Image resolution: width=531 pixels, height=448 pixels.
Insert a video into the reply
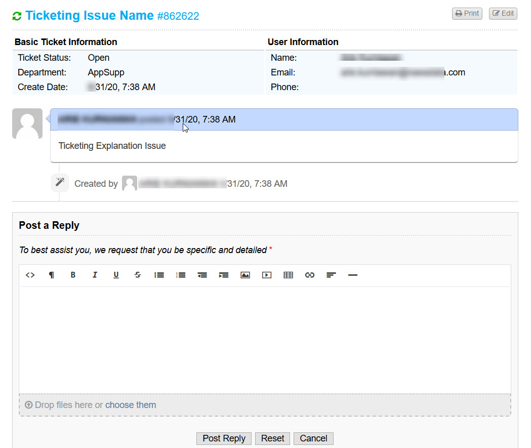coord(267,275)
